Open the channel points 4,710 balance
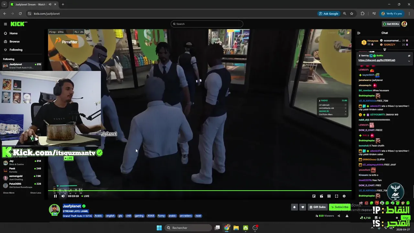The width and height of the screenshot is (414, 233). [365, 218]
